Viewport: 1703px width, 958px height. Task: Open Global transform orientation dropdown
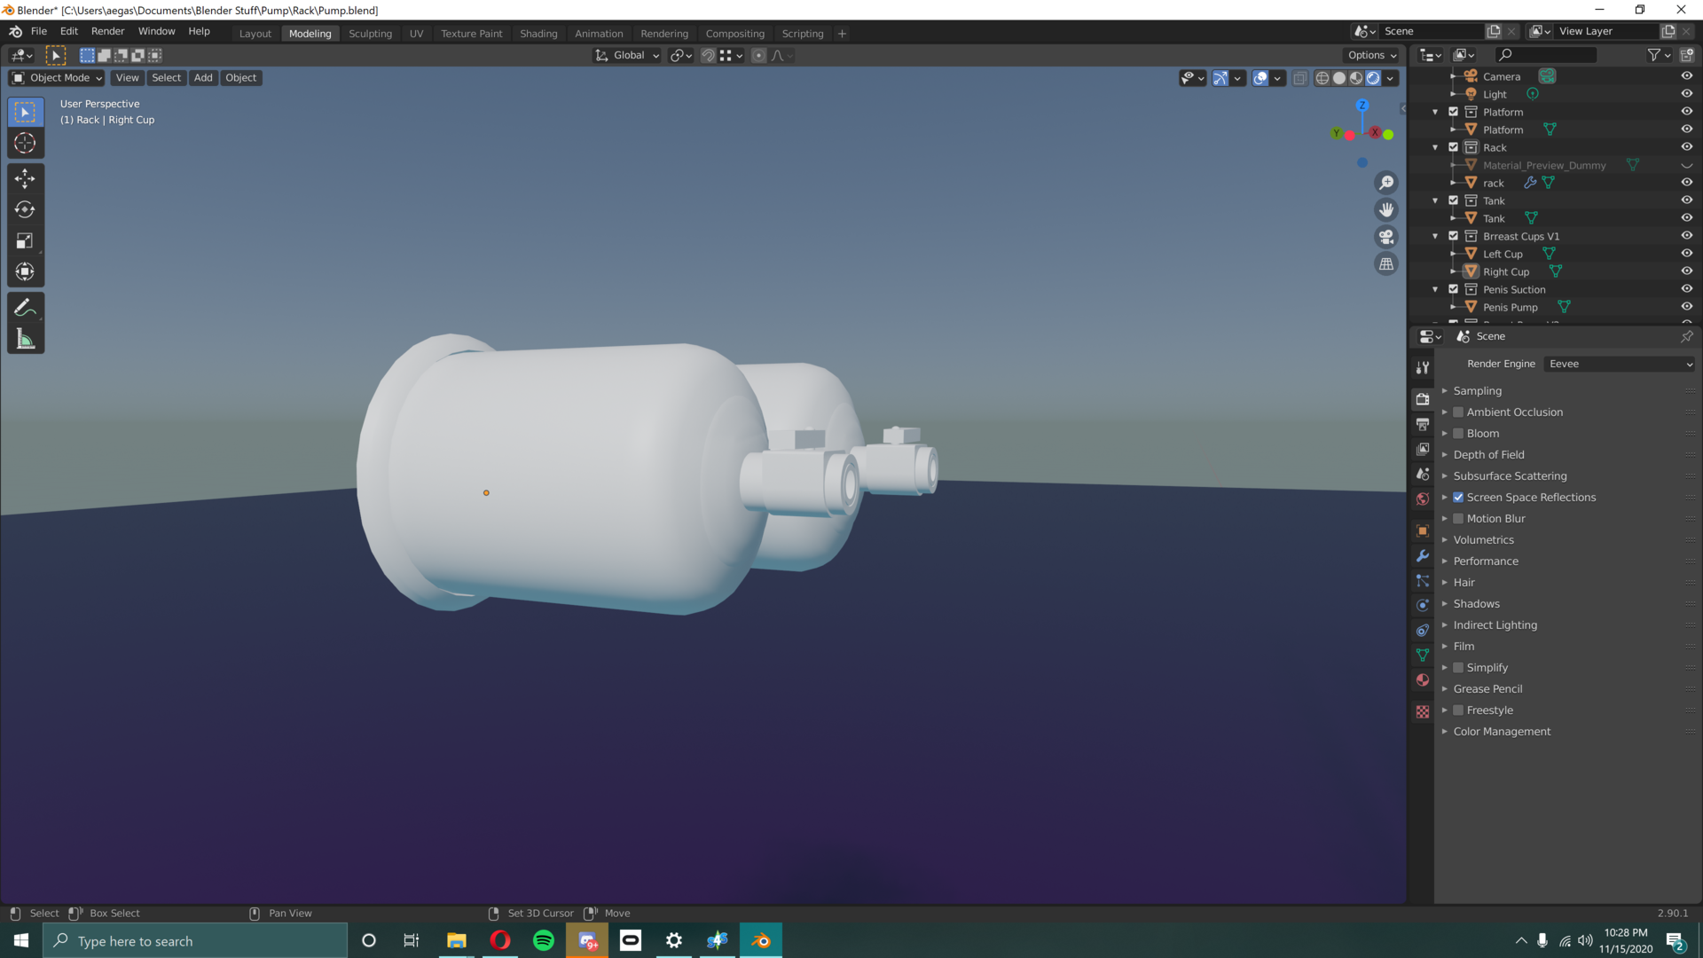[x=627, y=55]
